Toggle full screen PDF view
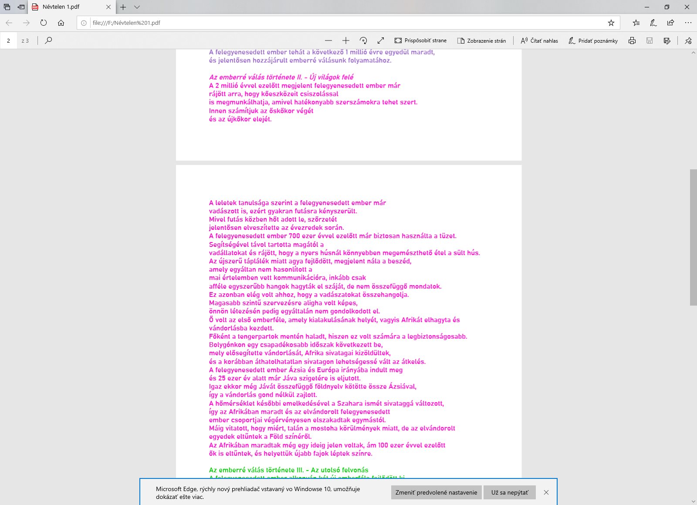The width and height of the screenshot is (697, 505). point(381,40)
